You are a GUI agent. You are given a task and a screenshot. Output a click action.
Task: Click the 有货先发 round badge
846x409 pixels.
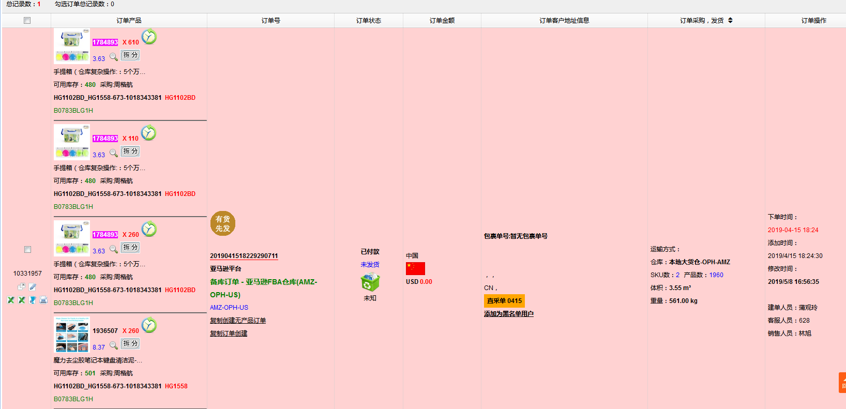point(223,223)
